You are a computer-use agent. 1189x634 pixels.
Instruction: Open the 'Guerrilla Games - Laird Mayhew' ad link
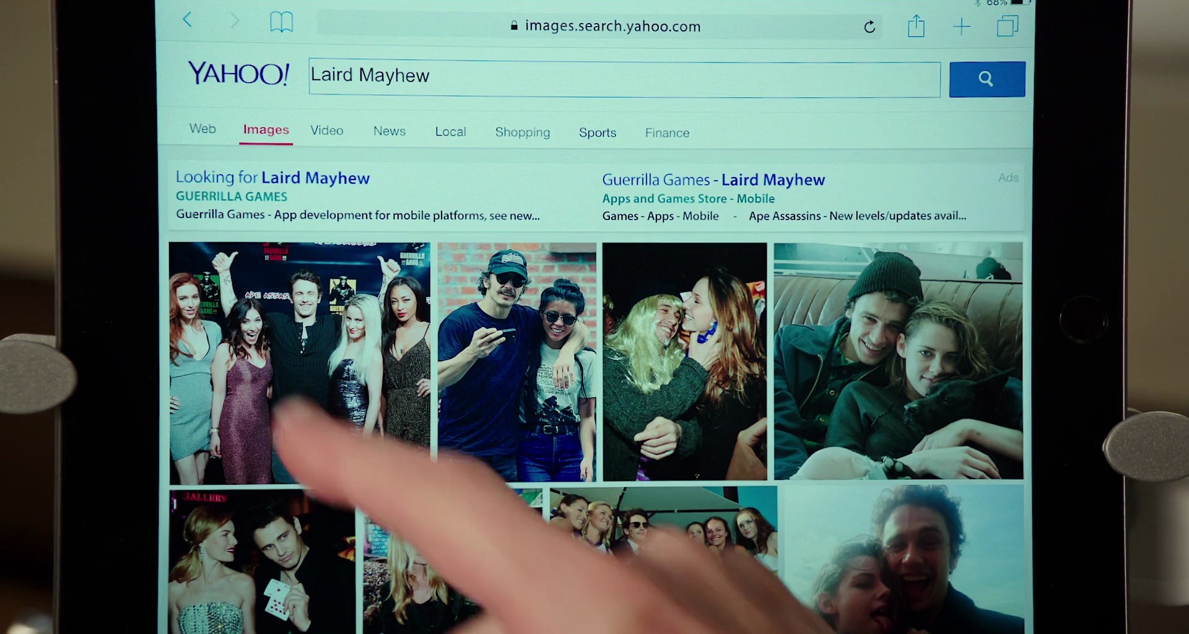pyautogui.click(x=713, y=180)
